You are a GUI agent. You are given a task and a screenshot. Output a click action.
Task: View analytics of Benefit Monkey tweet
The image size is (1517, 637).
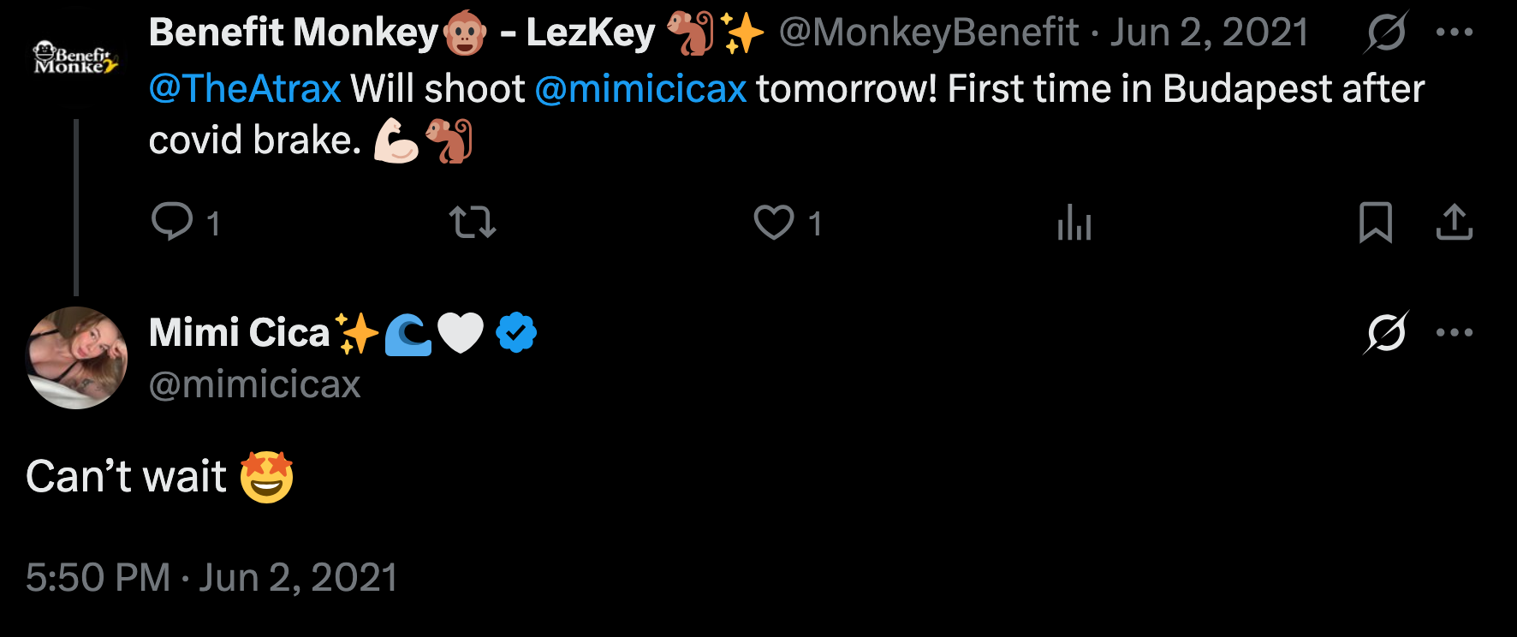click(1074, 223)
